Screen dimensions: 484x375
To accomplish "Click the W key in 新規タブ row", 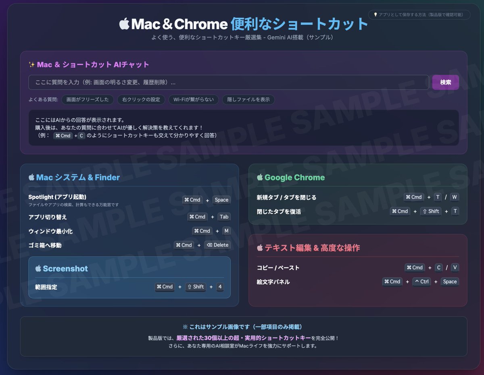I will (x=455, y=197).
